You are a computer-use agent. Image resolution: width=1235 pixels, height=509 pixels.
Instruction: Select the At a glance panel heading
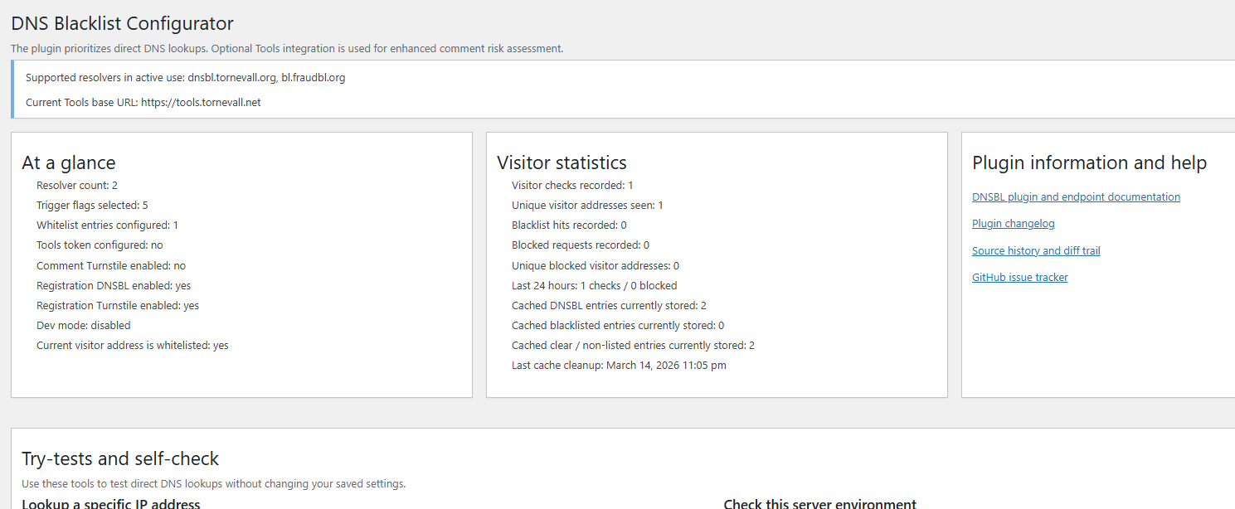(69, 162)
